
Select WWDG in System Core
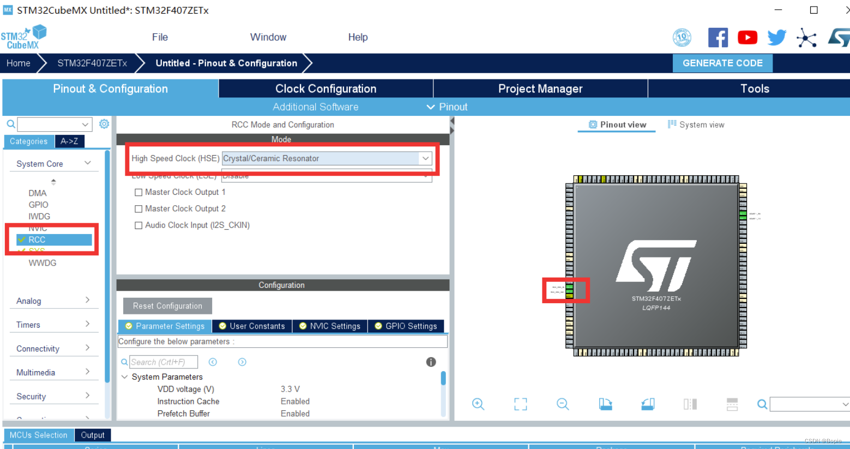coord(43,263)
